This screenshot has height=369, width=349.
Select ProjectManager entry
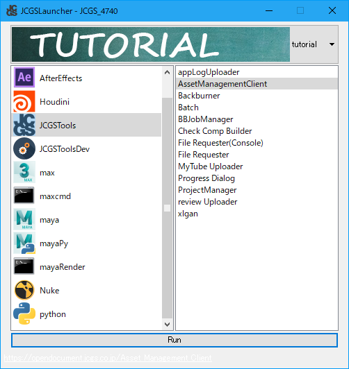(x=257, y=190)
